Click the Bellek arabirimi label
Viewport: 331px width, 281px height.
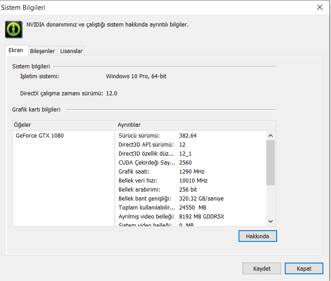[x=139, y=190]
